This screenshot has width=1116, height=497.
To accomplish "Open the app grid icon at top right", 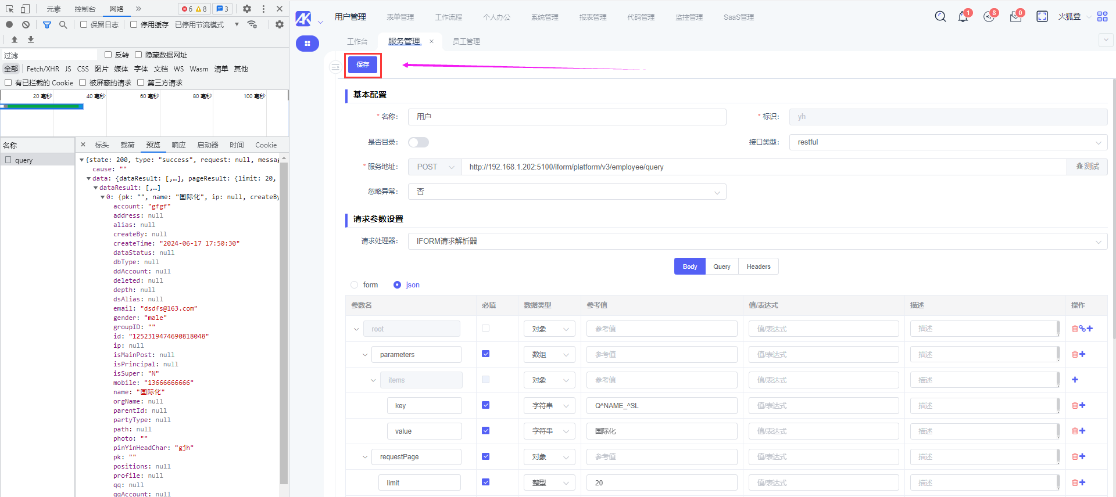I will (1102, 17).
